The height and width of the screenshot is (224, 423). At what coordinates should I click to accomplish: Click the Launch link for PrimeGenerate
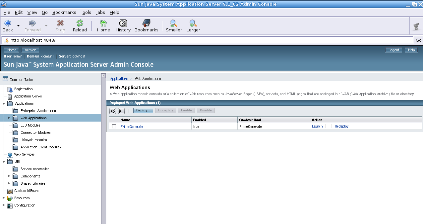[x=317, y=127]
